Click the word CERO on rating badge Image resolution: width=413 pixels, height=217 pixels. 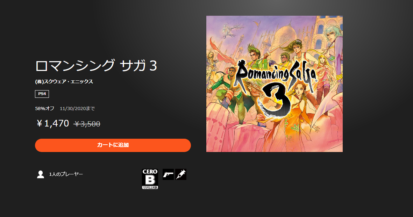point(150,172)
